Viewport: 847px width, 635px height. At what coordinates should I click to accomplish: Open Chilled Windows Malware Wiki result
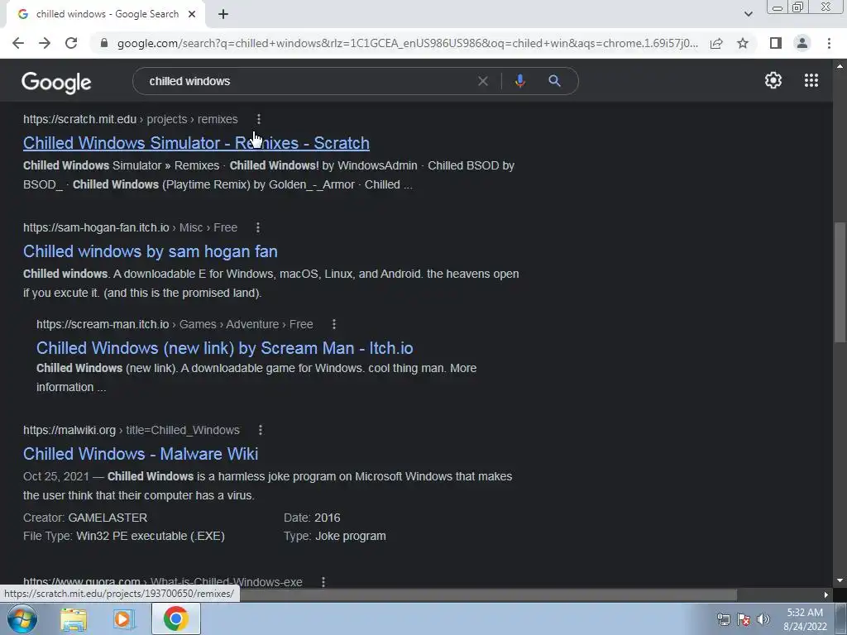coord(141,454)
